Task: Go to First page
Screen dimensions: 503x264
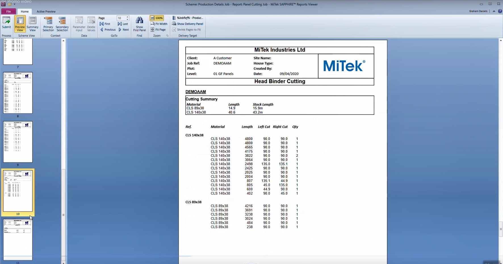Action: pos(105,24)
